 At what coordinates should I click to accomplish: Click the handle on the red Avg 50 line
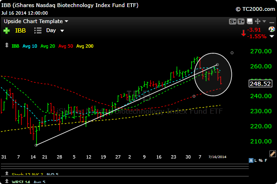pyautogui.click(x=194, y=96)
